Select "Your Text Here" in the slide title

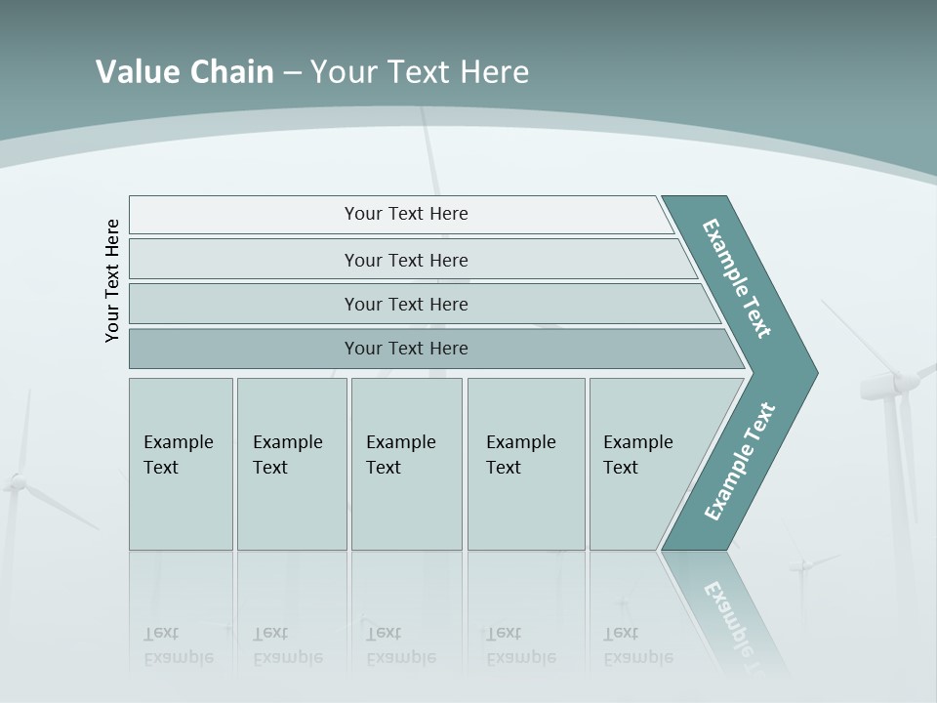pyautogui.click(x=419, y=72)
